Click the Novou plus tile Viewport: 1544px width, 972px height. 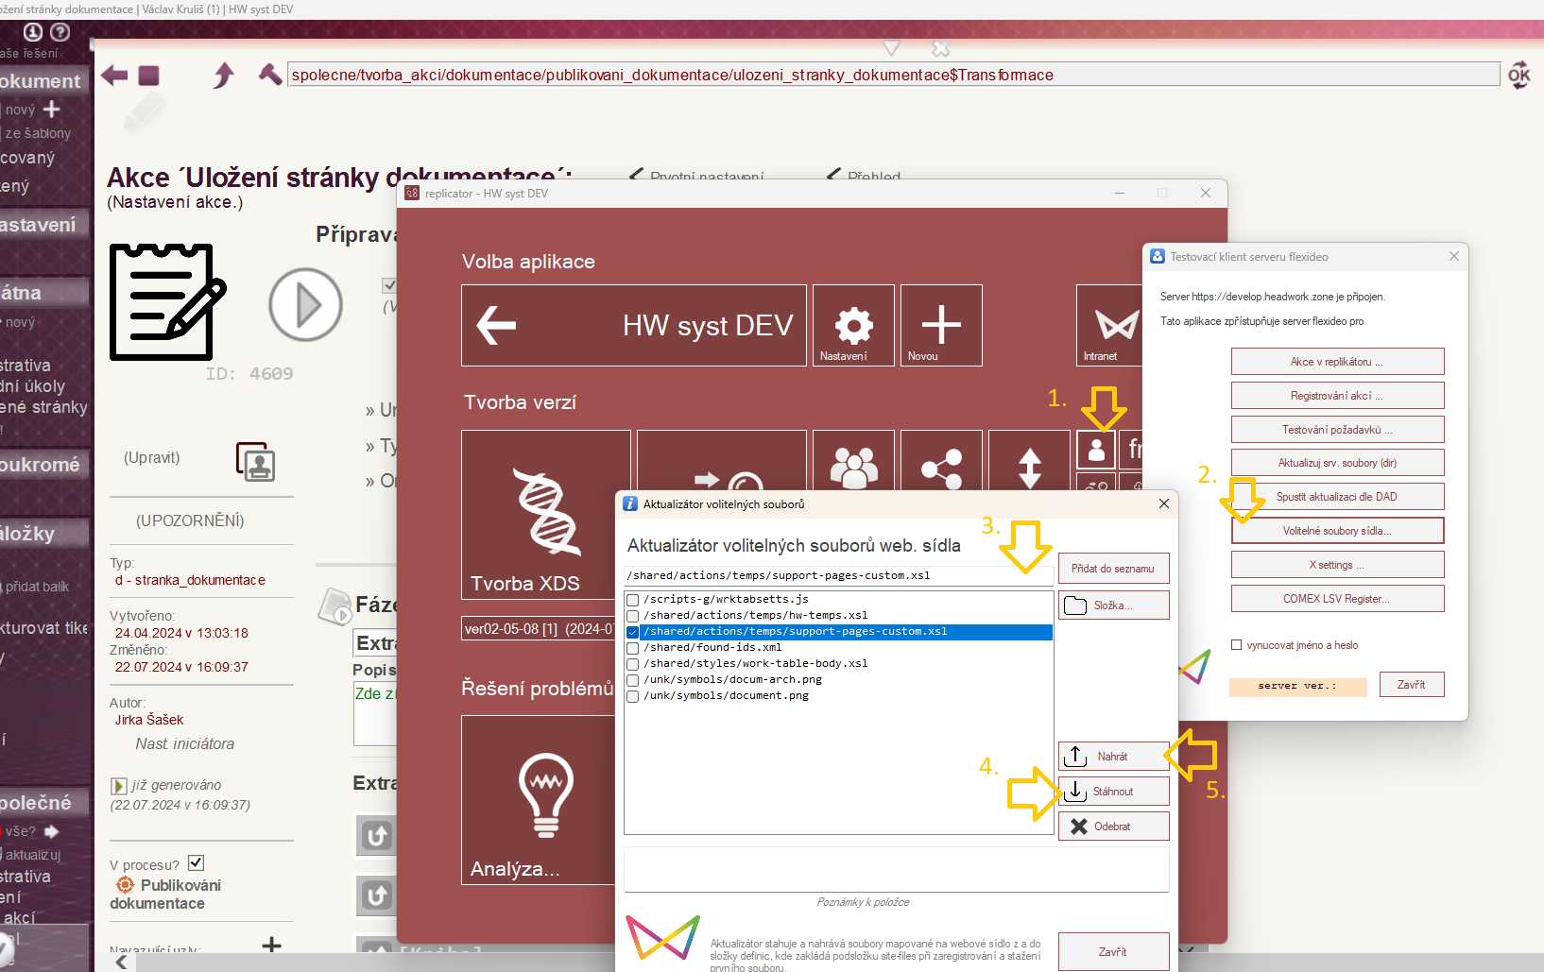point(940,325)
